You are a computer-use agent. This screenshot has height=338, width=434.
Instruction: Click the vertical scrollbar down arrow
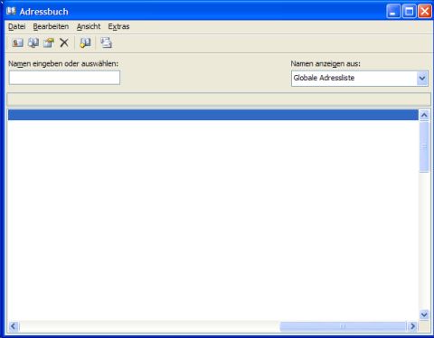pos(424,315)
